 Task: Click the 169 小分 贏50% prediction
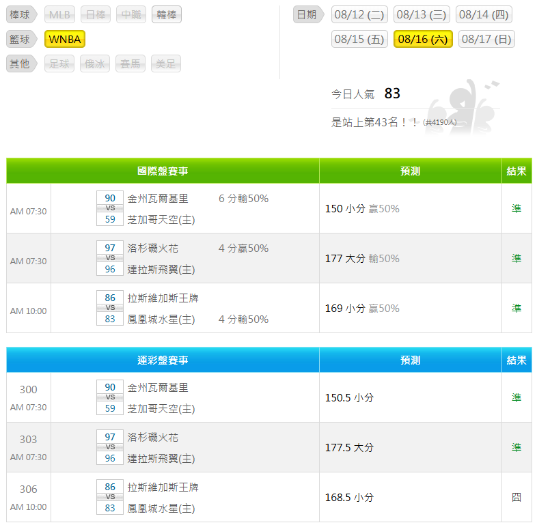[x=362, y=309]
